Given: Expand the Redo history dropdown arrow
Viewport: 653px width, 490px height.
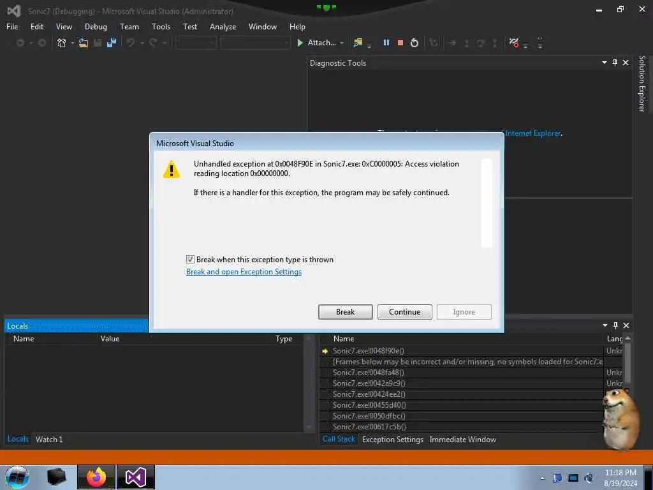Looking at the screenshot, I should click(x=165, y=43).
